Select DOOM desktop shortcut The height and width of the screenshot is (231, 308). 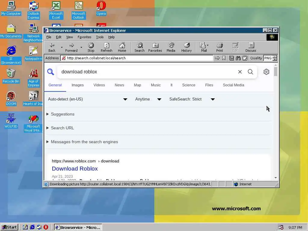pos(11,99)
